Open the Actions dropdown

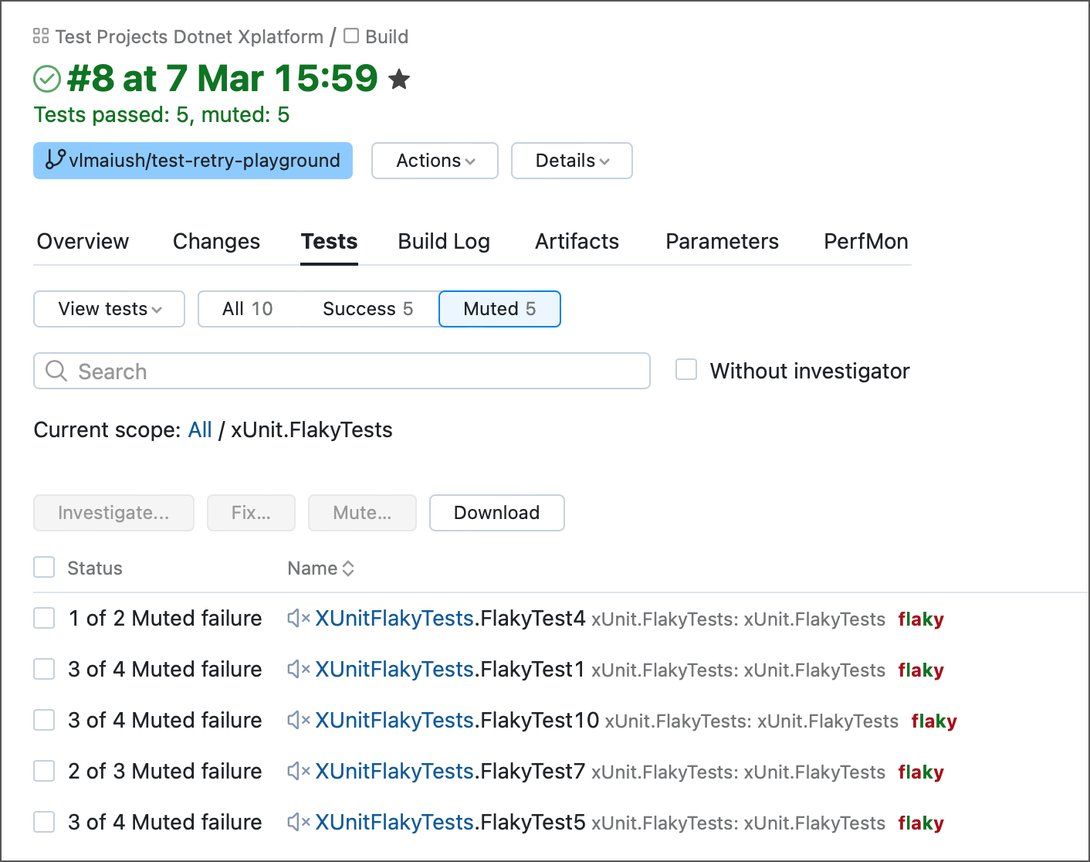[x=435, y=161]
